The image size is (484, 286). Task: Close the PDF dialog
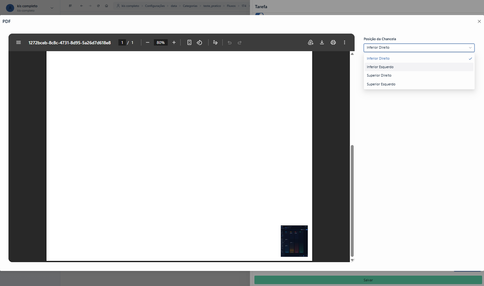click(x=479, y=21)
